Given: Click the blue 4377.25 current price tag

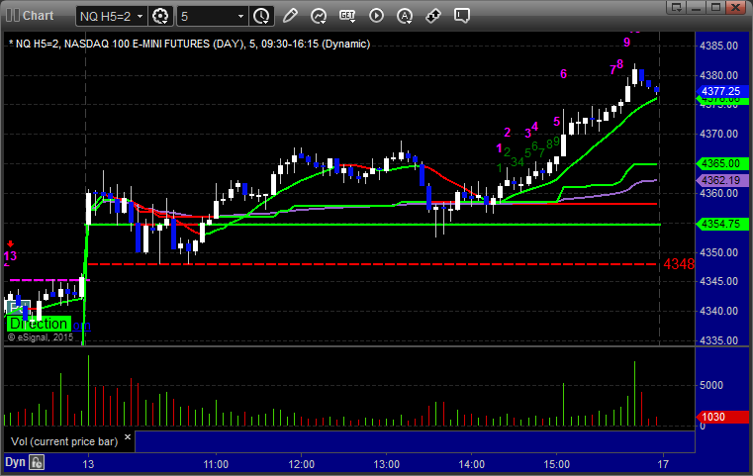Looking at the screenshot, I should point(721,91).
